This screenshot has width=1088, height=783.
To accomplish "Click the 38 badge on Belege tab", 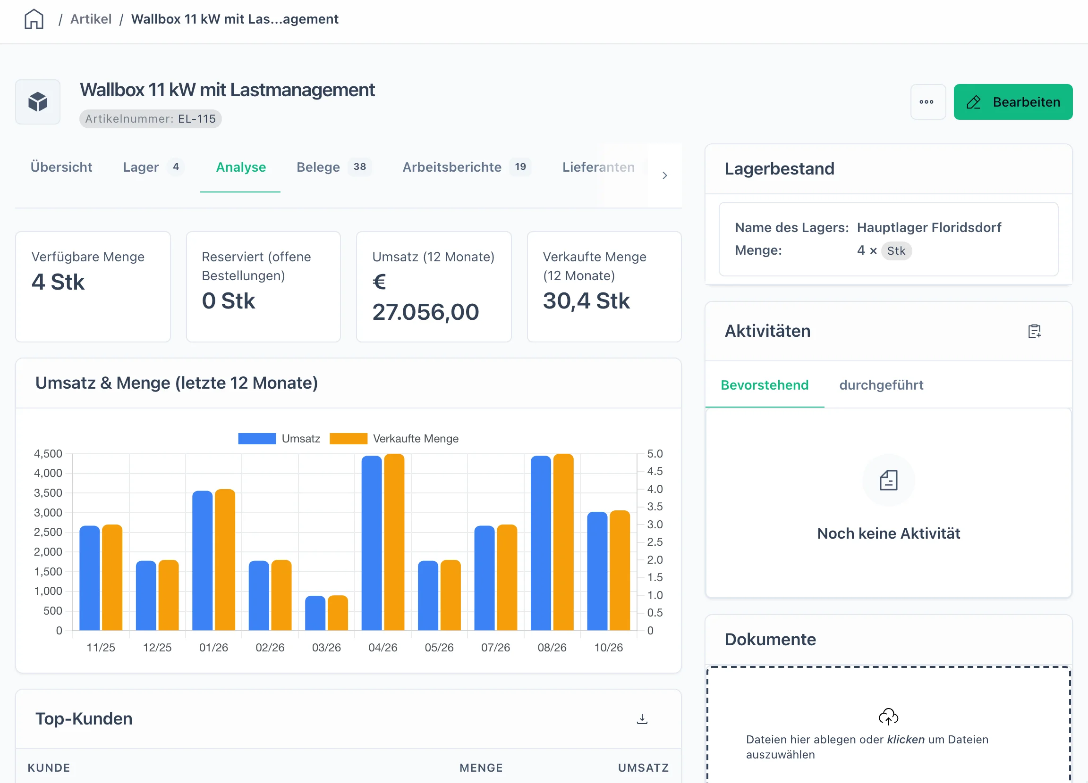I will point(360,167).
